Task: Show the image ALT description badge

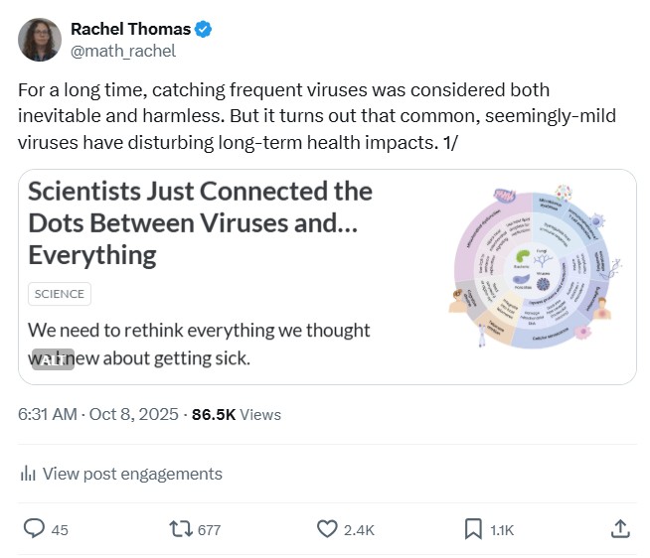Action: pyautogui.click(x=53, y=359)
